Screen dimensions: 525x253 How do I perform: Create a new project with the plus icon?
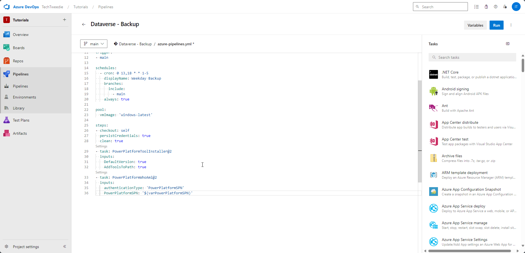tap(64, 20)
